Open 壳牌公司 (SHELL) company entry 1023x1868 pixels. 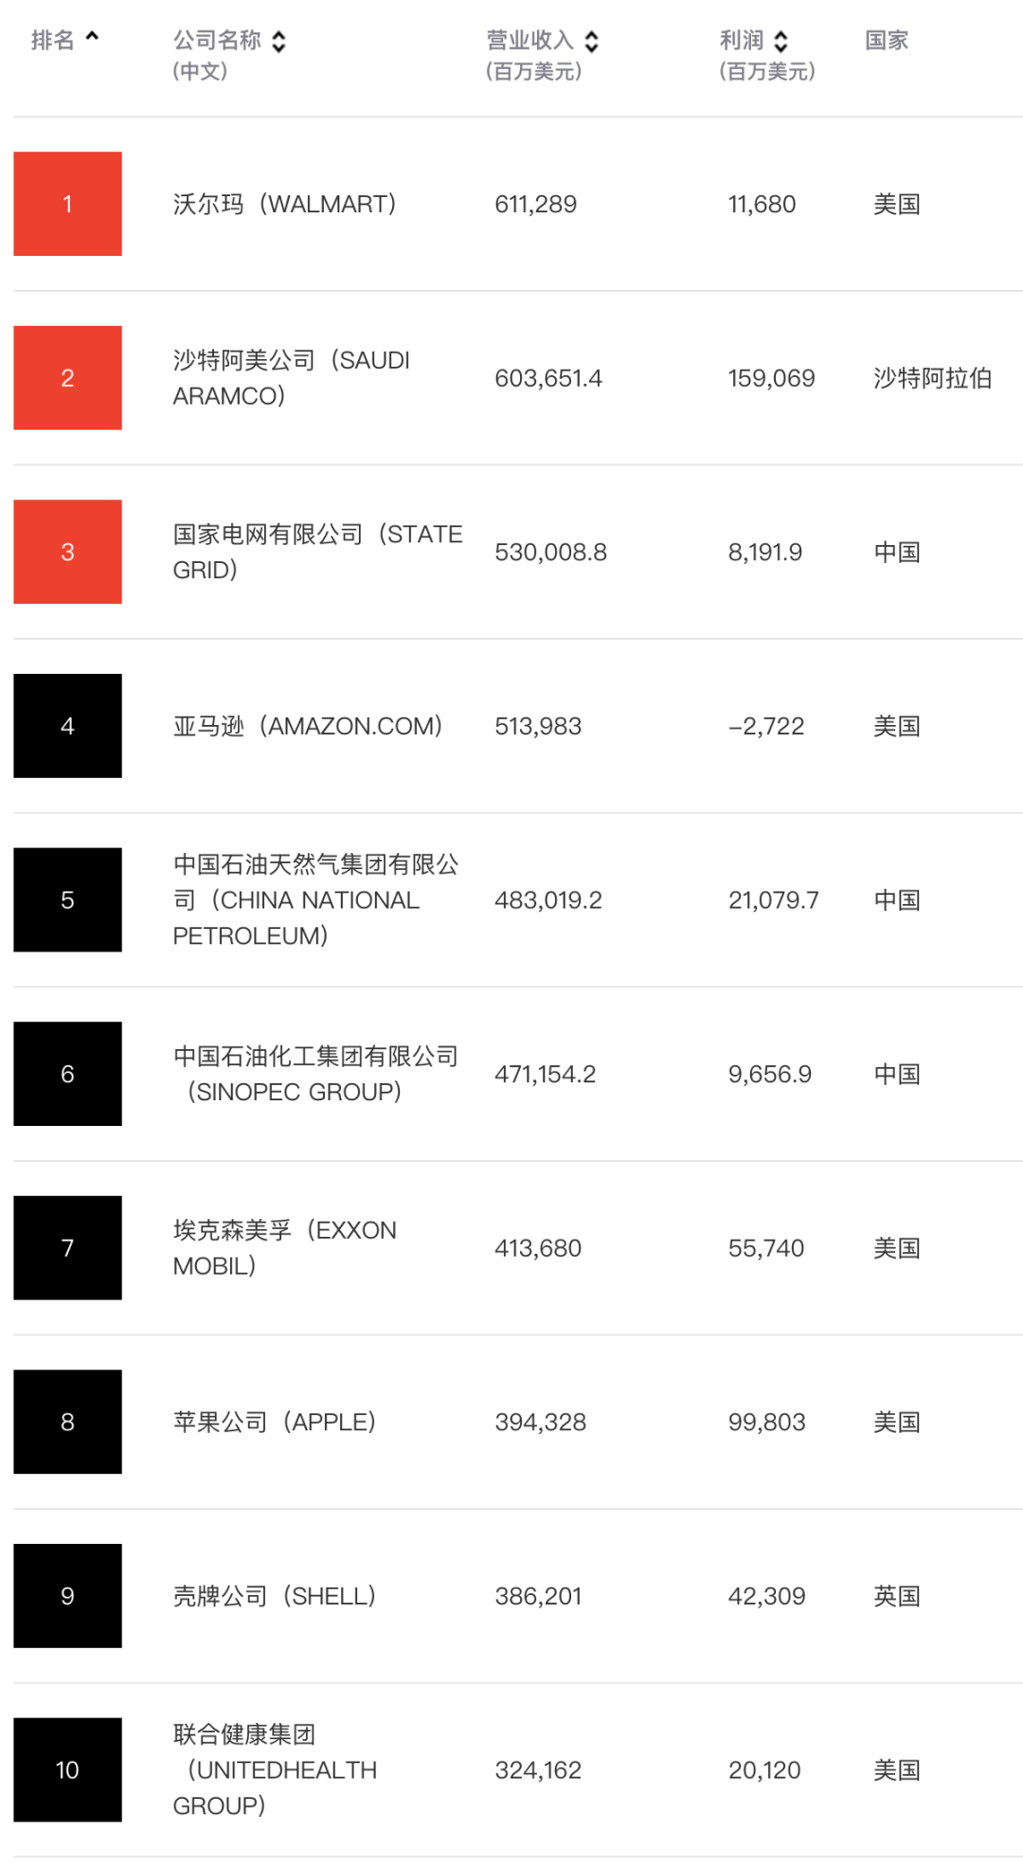pos(275,1596)
